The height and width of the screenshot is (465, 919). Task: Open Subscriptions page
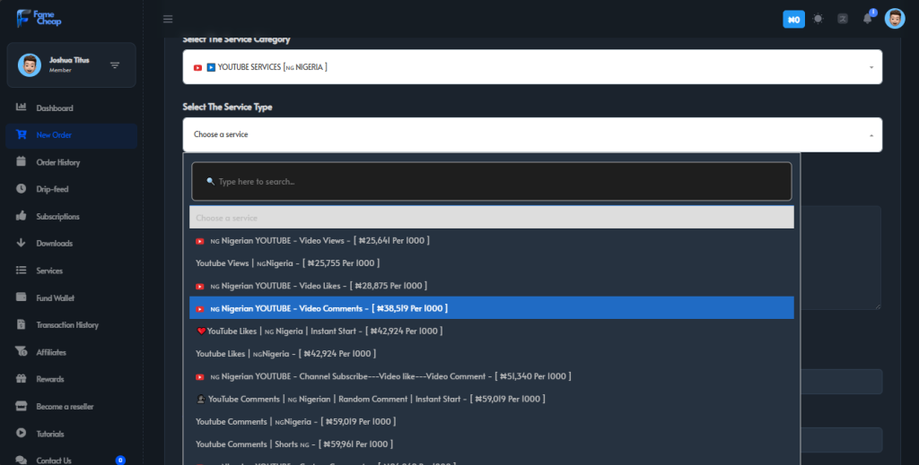[x=57, y=217]
